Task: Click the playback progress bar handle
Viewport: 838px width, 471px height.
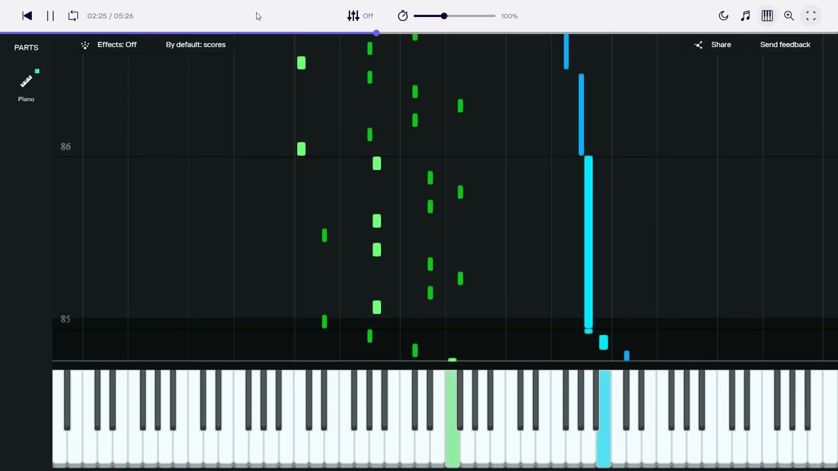Action: [376, 33]
